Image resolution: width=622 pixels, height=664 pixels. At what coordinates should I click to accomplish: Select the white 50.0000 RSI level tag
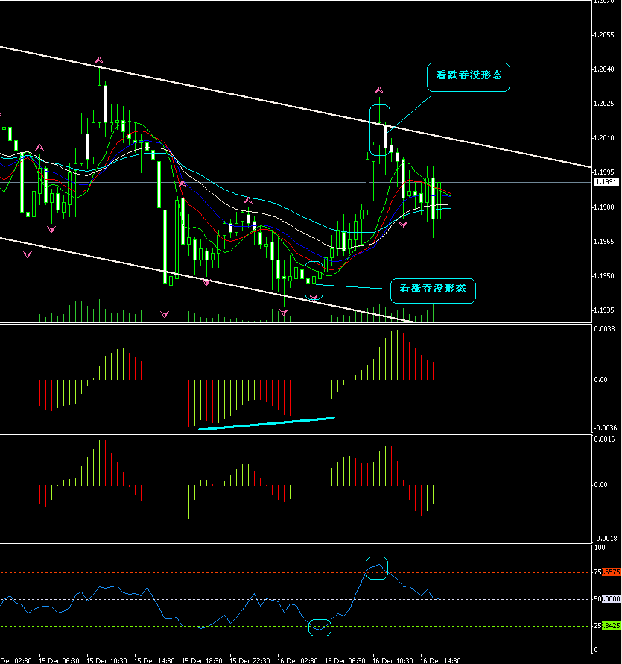point(607,599)
